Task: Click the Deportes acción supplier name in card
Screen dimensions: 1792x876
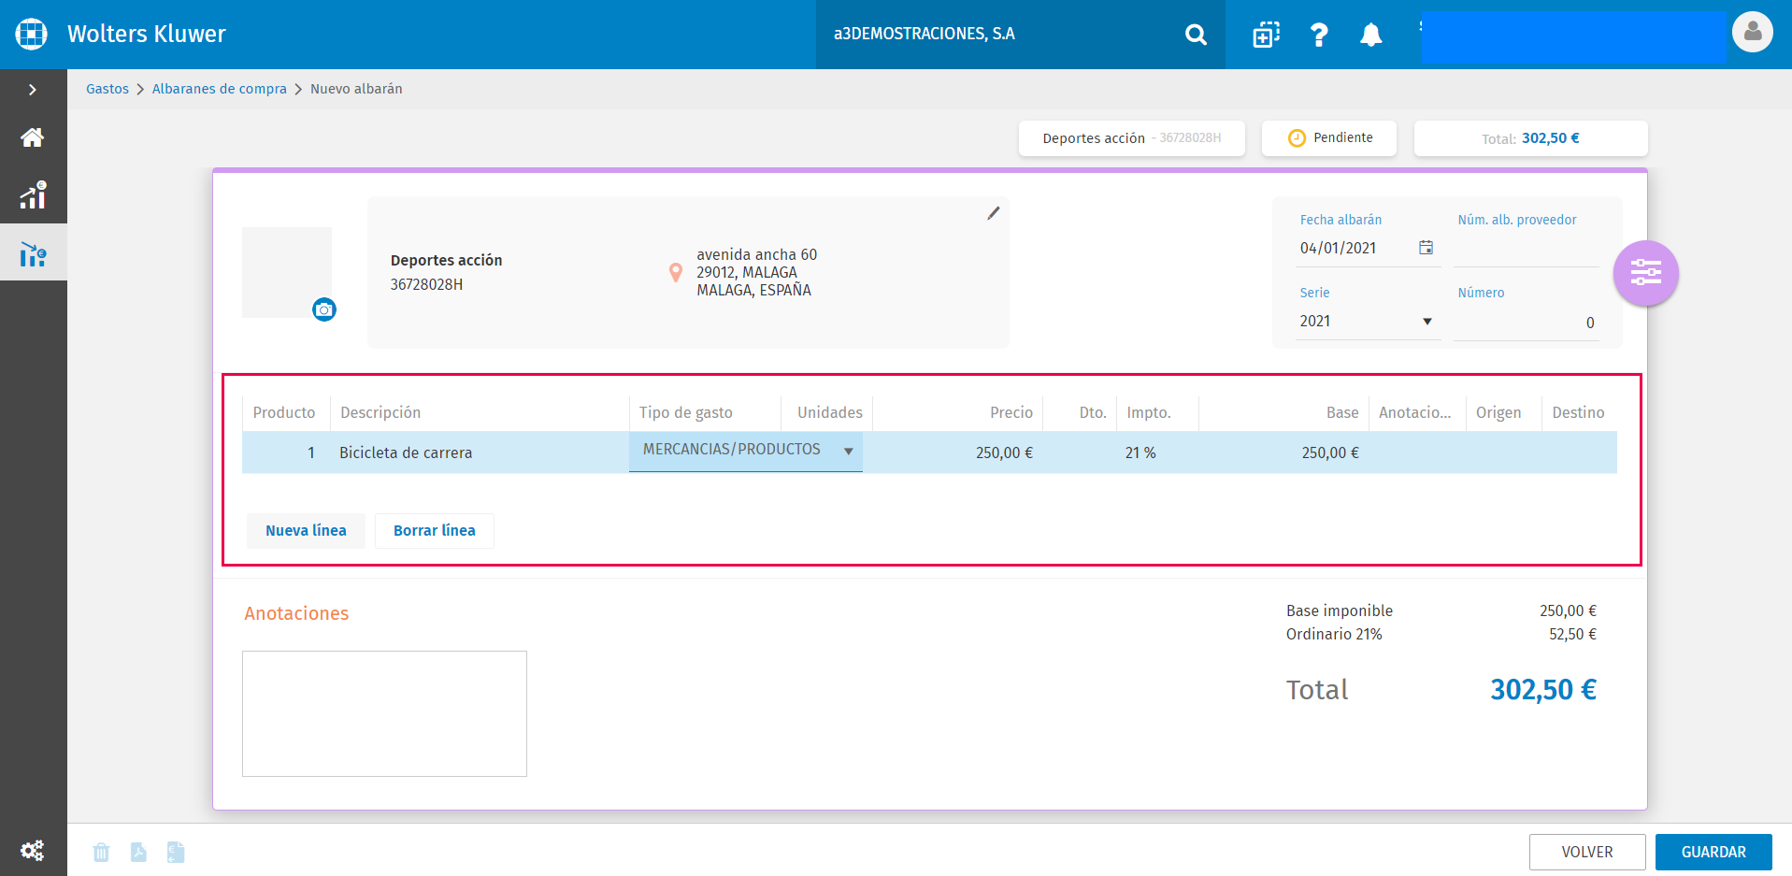Action: tap(446, 260)
